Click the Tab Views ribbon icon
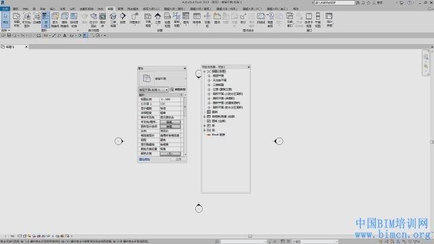The height and width of the screenshot is (244, 434). (309, 20)
